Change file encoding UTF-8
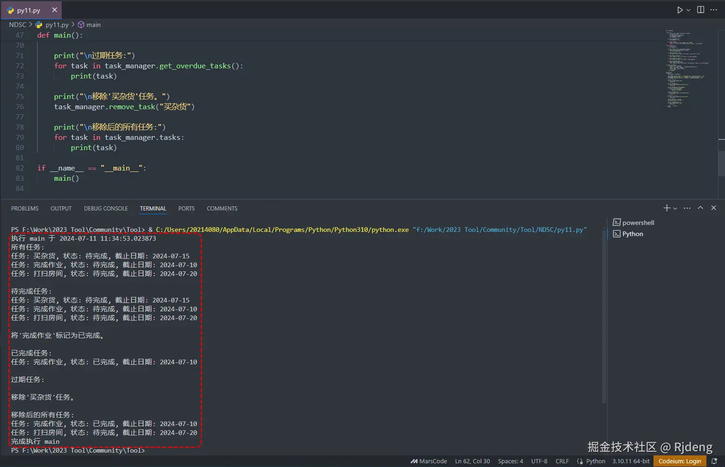The image size is (725, 467). (x=539, y=461)
